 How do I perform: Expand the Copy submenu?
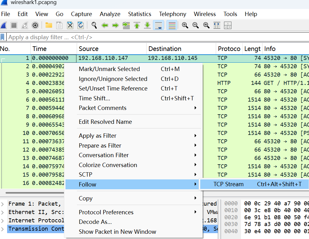86,198
